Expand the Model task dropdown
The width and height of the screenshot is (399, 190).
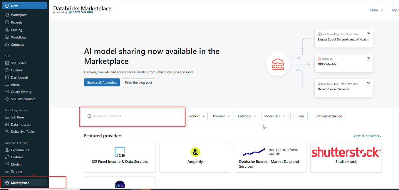(274, 116)
